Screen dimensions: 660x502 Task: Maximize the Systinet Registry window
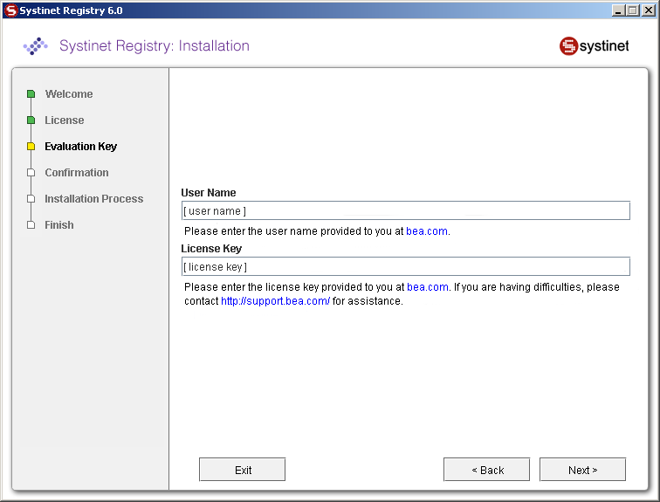pyautogui.click(x=632, y=10)
